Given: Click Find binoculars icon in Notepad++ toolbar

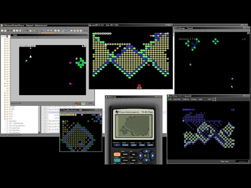Looking at the screenshot, I should coord(41,31).
